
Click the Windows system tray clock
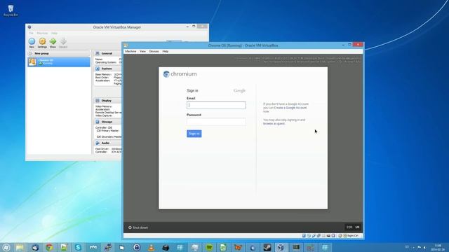tap(438, 247)
